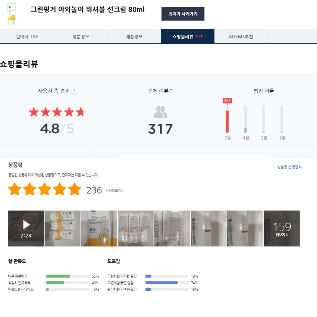Image resolution: width=317 pixels, height=317 pixels.
Task: Expand details via 자세히보기 link
Action: pyautogui.click(x=115, y=190)
